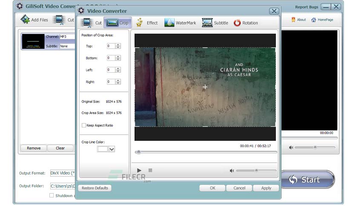This screenshot has height=206, width=356.
Task: Click the top-center crop handle
Action: pyautogui.click(x=205, y=48)
